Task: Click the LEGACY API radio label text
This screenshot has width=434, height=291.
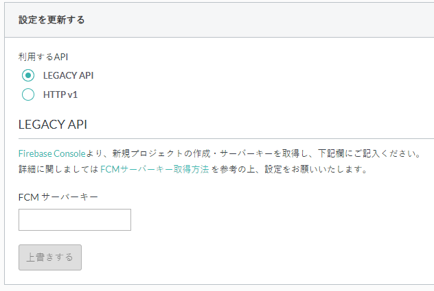Action: point(69,75)
